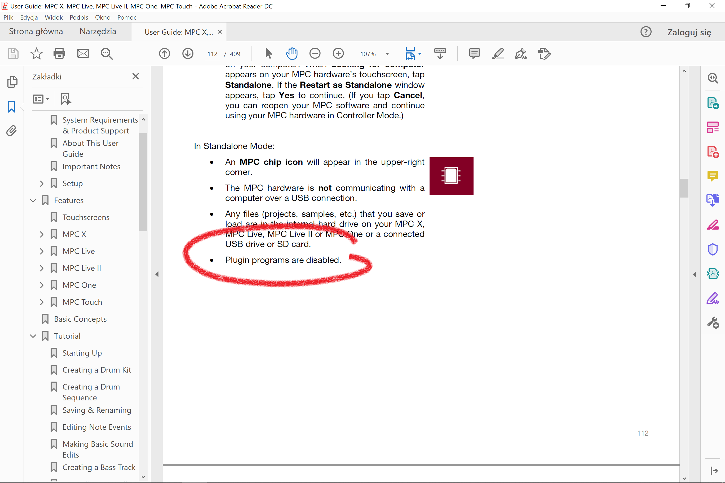
Task: Open the Basic Concepts bookmark
Action: click(x=80, y=319)
